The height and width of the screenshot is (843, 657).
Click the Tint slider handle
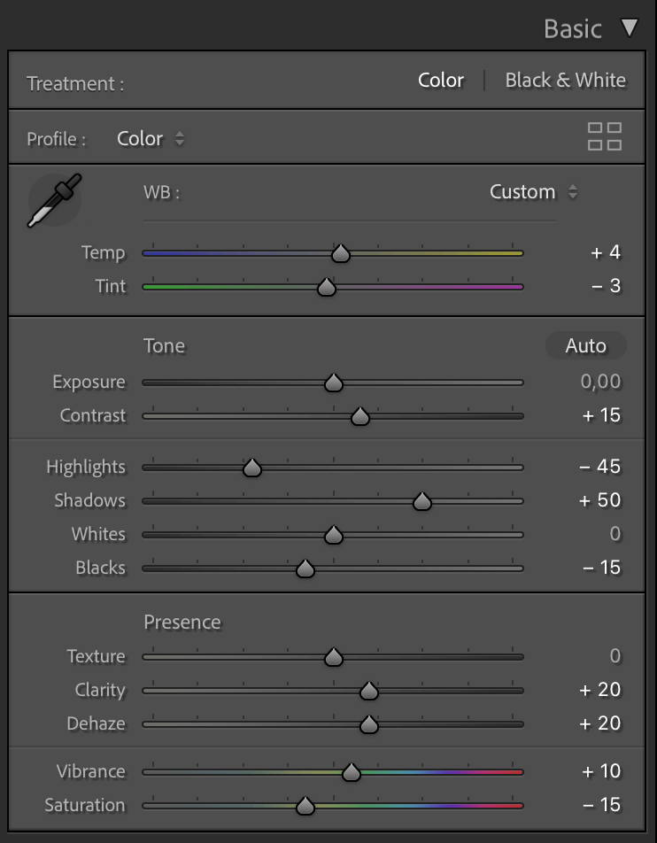coord(327,287)
